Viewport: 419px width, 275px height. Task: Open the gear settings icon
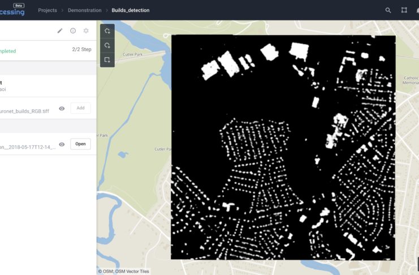click(86, 31)
